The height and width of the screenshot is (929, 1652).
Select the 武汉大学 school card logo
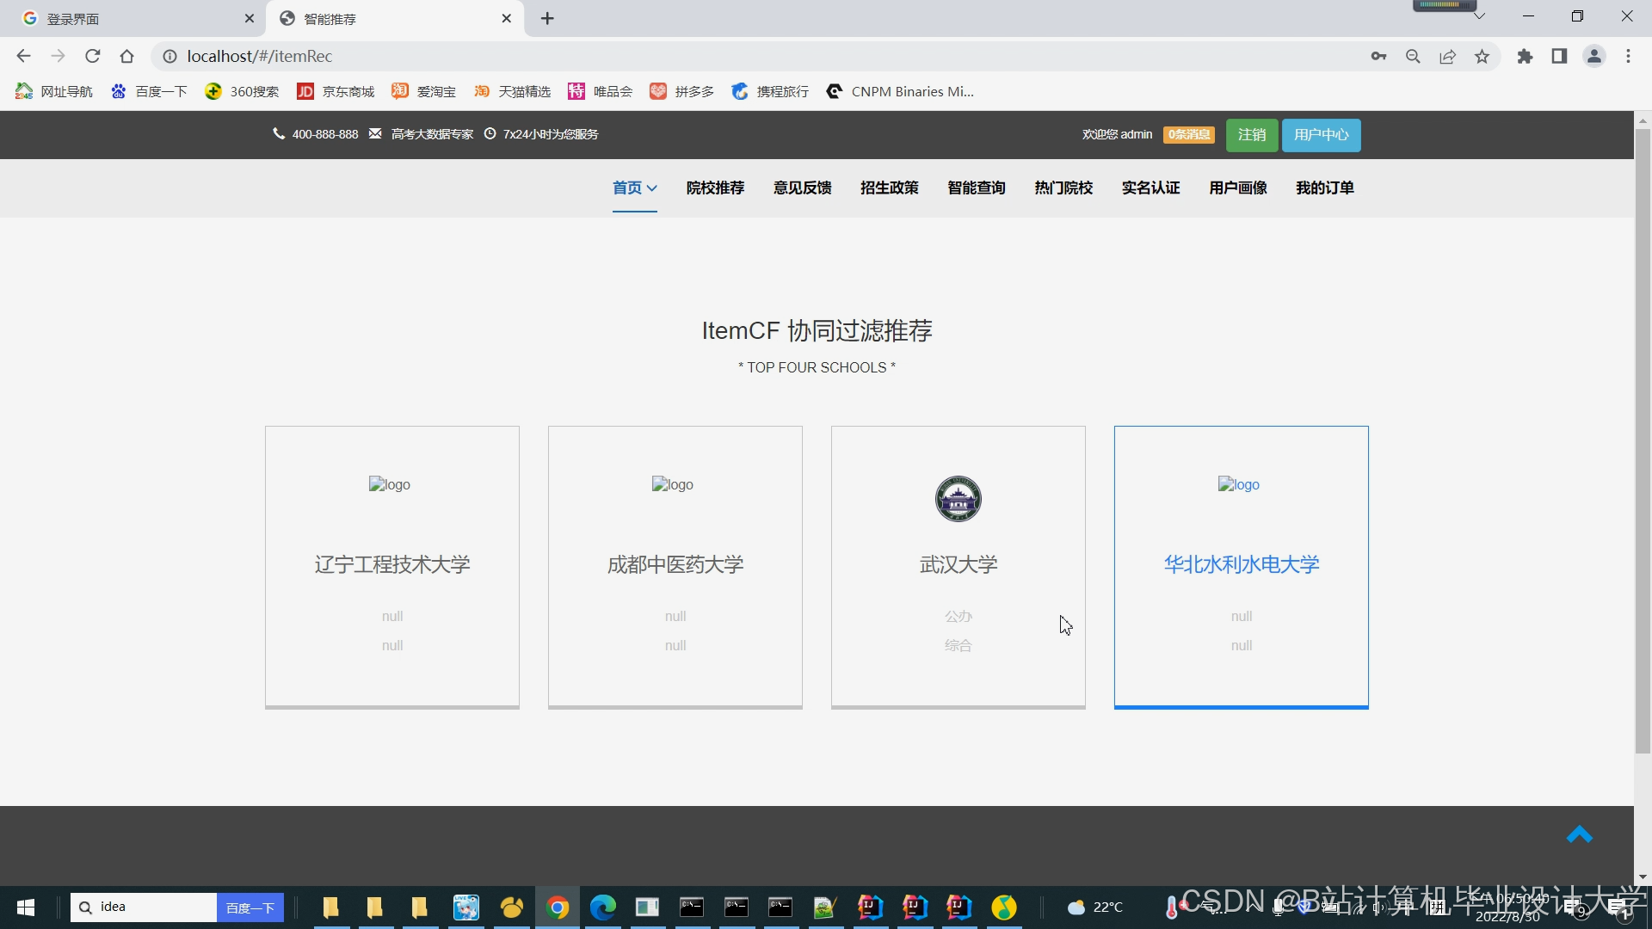pos(958,499)
